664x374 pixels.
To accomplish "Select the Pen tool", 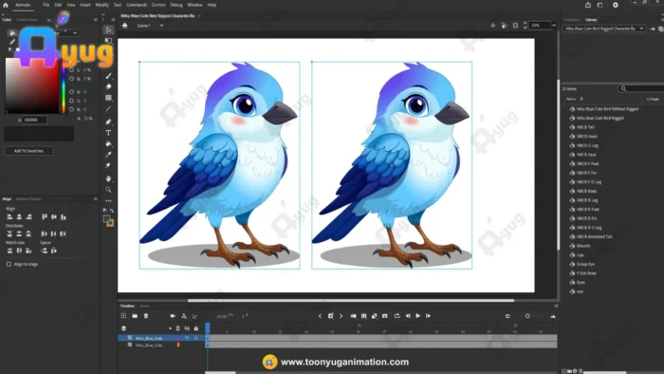I will (x=108, y=122).
